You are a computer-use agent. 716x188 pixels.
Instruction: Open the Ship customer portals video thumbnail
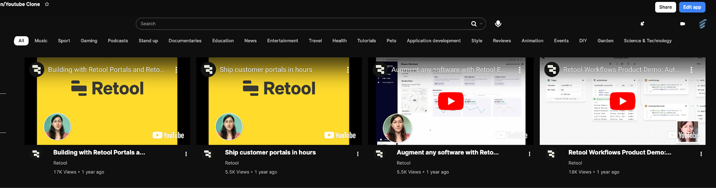click(279, 101)
